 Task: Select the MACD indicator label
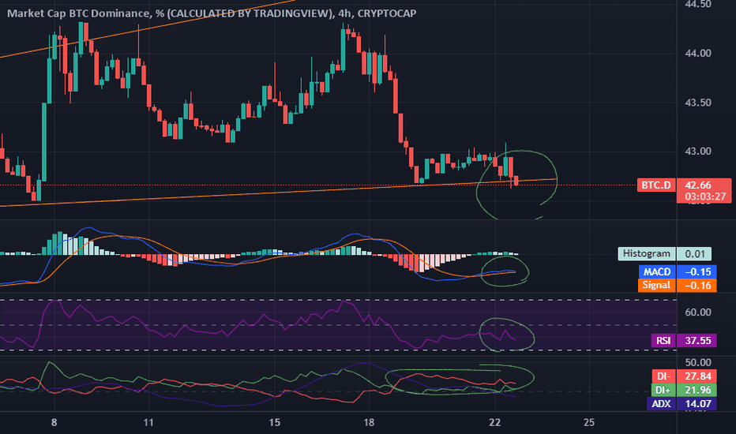click(x=657, y=271)
